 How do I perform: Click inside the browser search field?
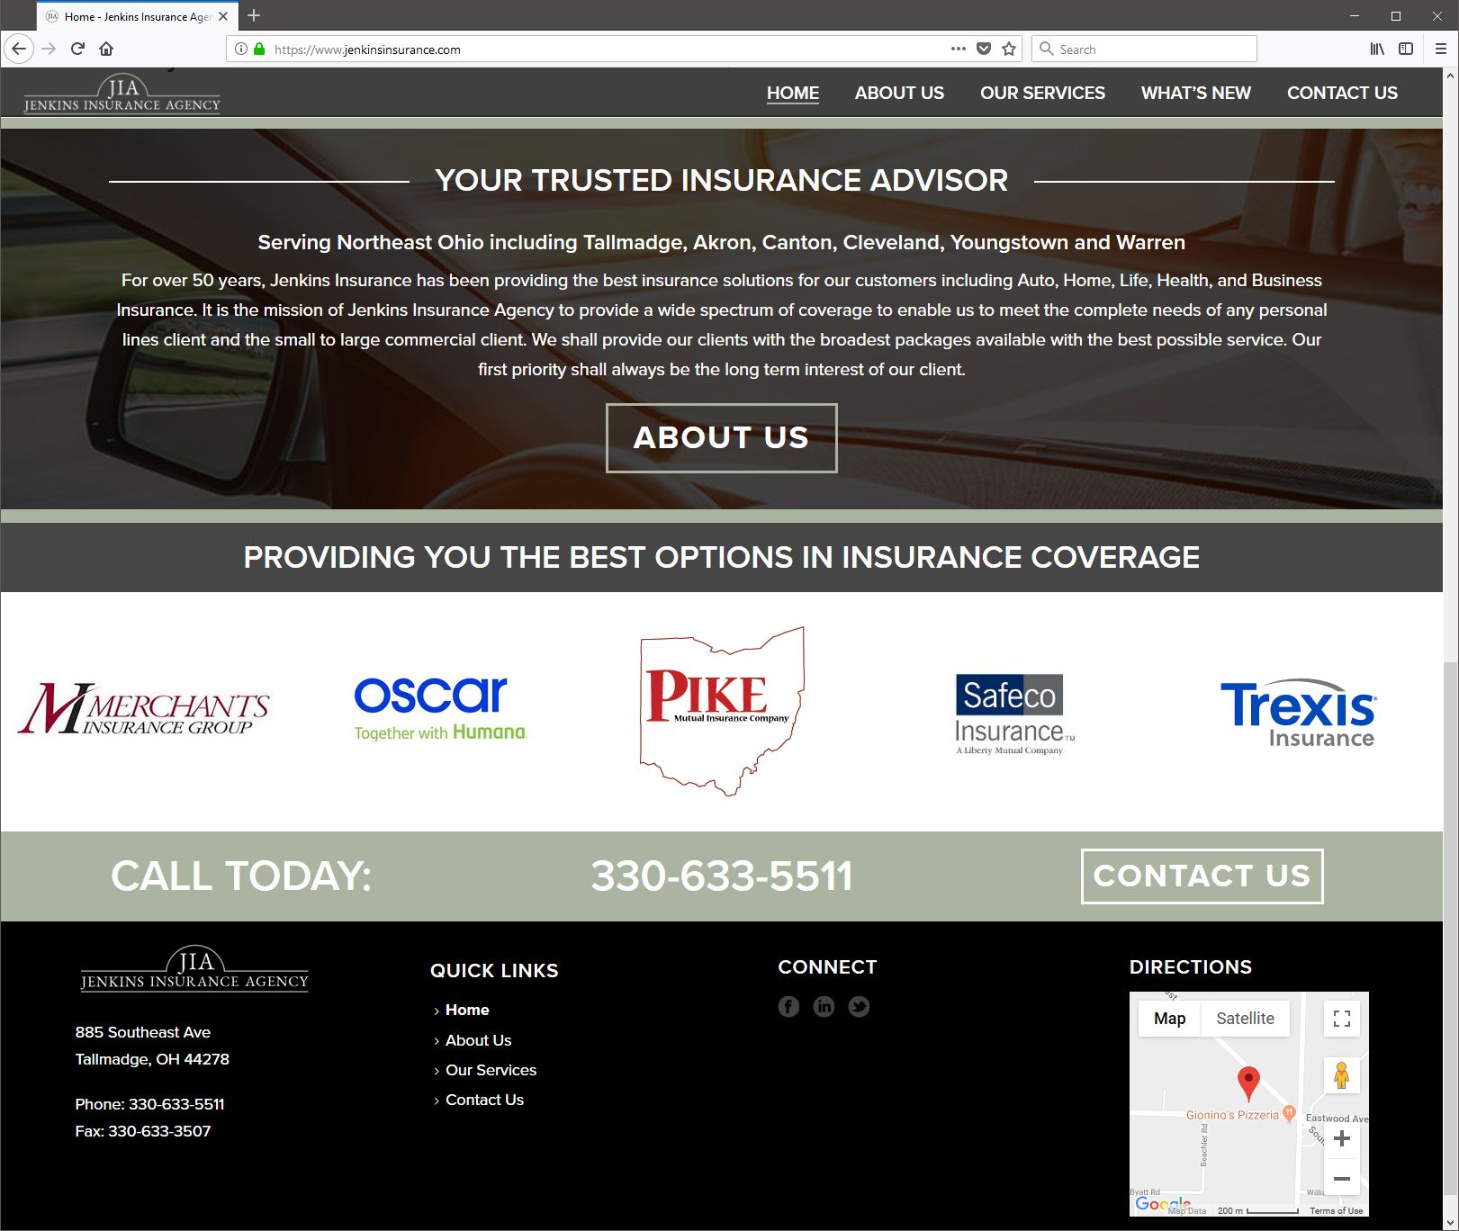coord(1143,49)
